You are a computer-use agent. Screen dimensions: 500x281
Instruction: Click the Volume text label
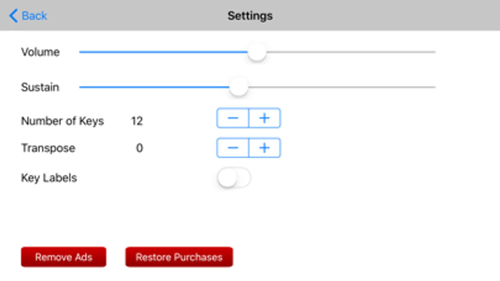[x=40, y=52]
